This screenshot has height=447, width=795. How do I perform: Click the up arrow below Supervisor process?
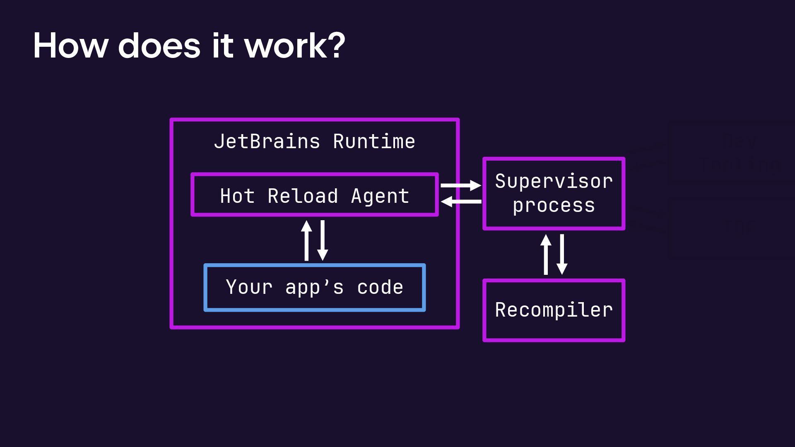coord(546,255)
